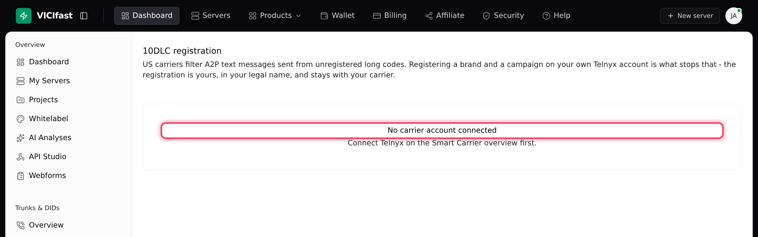Click the Billing card icon
This screenshot has width=758, height=237.
[x=377, y=16]
